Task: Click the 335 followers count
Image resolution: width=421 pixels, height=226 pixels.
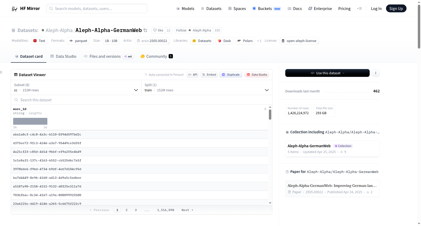Action: pos(217,30)
